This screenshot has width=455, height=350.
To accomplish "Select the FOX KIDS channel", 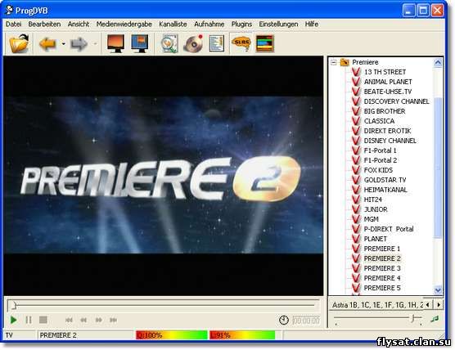I will [378, 170].
